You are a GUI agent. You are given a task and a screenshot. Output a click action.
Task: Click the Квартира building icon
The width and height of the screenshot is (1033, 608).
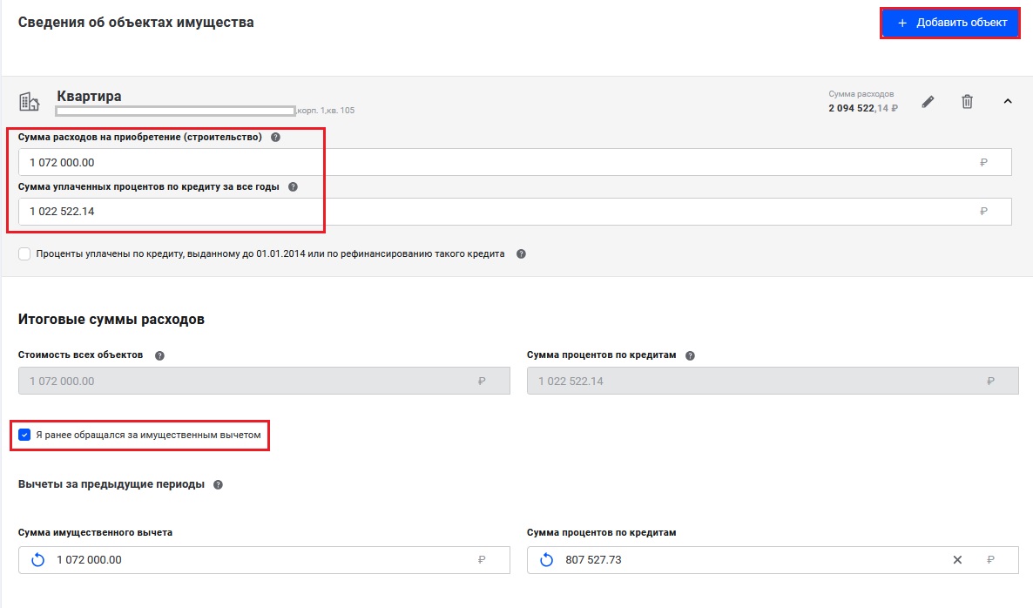(30, 102)
